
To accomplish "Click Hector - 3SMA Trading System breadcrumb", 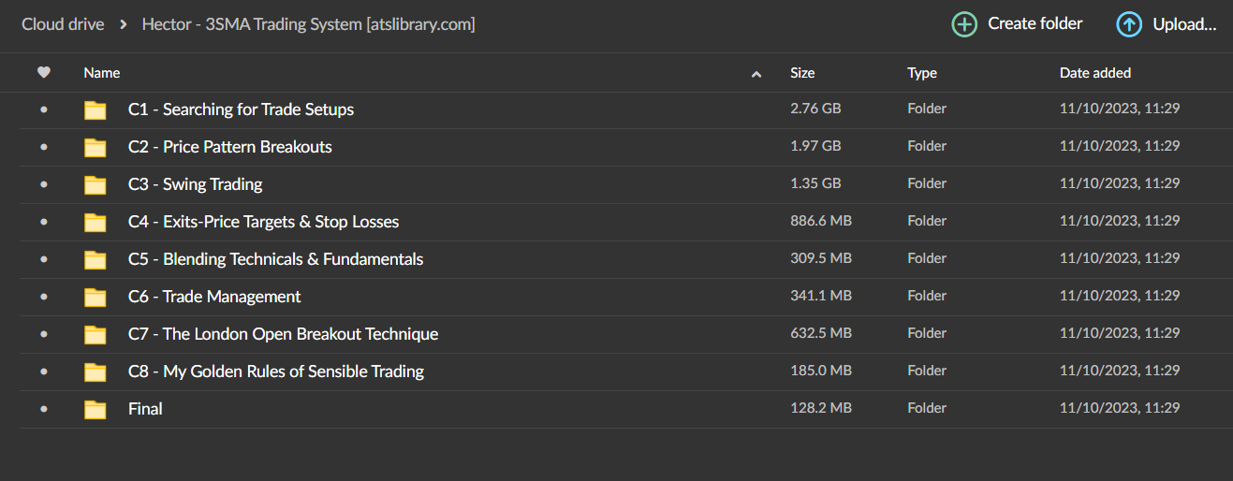I will pos(308,24).
